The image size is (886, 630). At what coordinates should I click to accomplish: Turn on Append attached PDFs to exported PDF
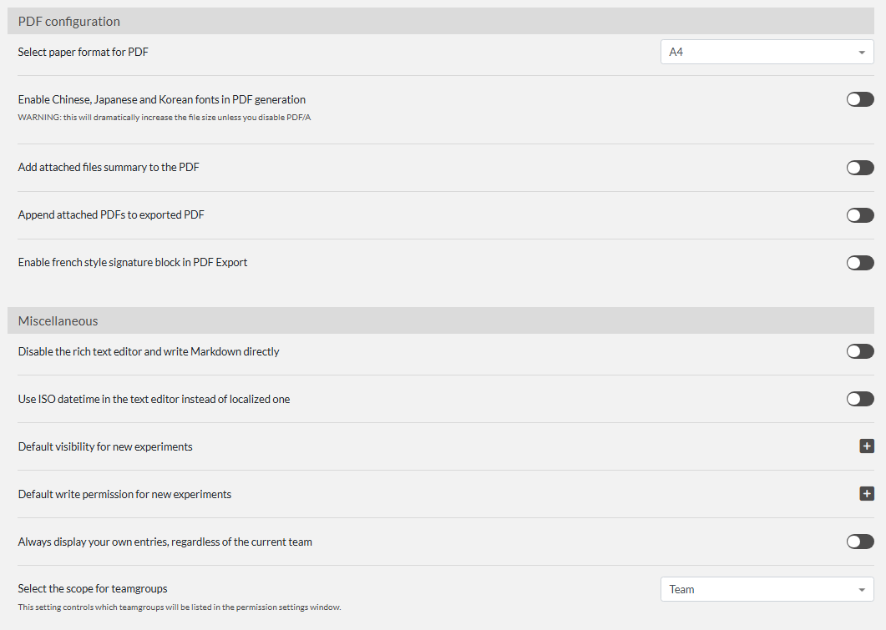coord(859,215)
